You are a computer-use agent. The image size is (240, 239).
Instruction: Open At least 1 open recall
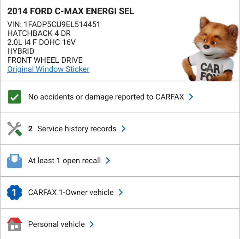point(64,161)
